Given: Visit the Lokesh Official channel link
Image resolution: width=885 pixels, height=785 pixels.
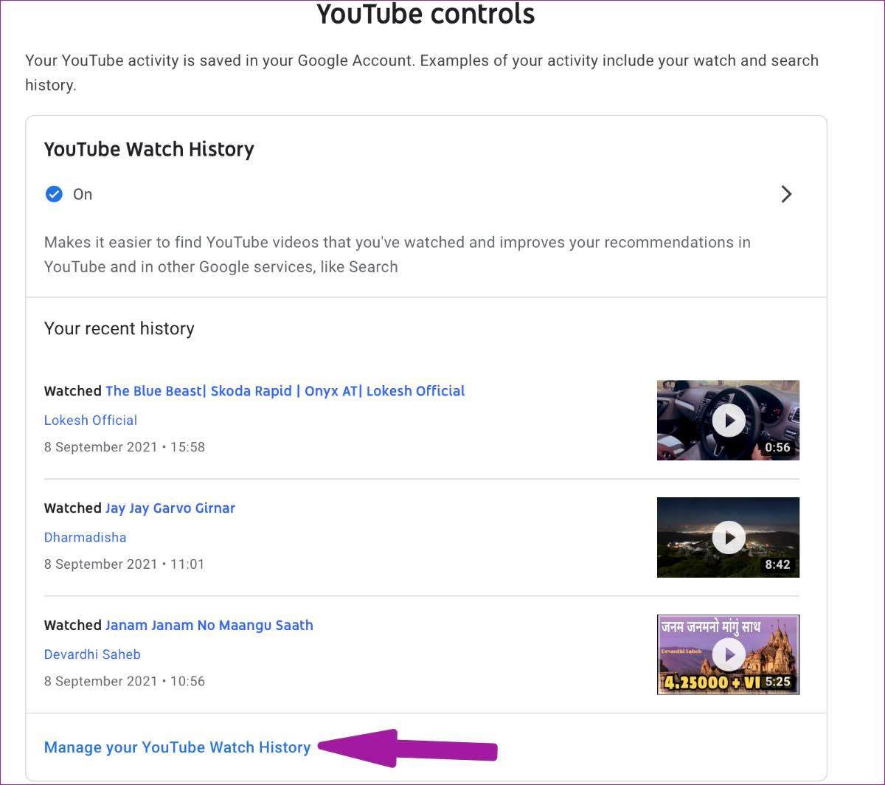Looking at the screenshot, I should pos(91,420).
